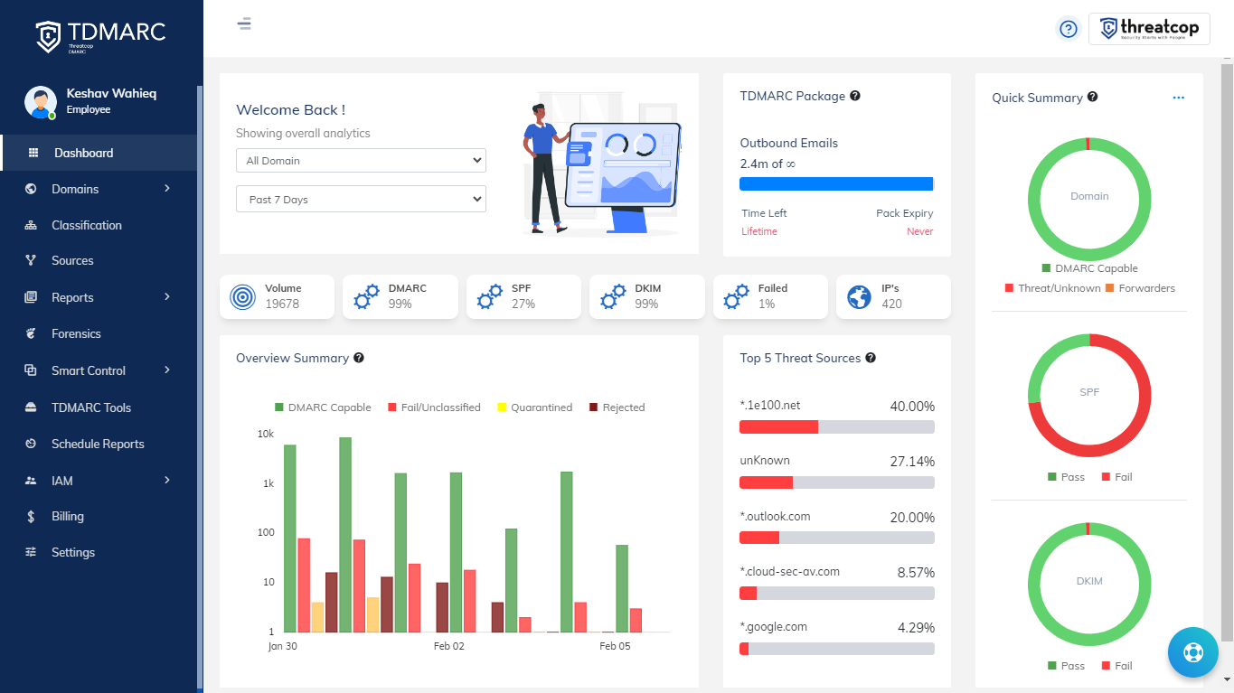Click the Outbound Emails progress bar
Screen dimensions: 1234x693
point(836,183)
